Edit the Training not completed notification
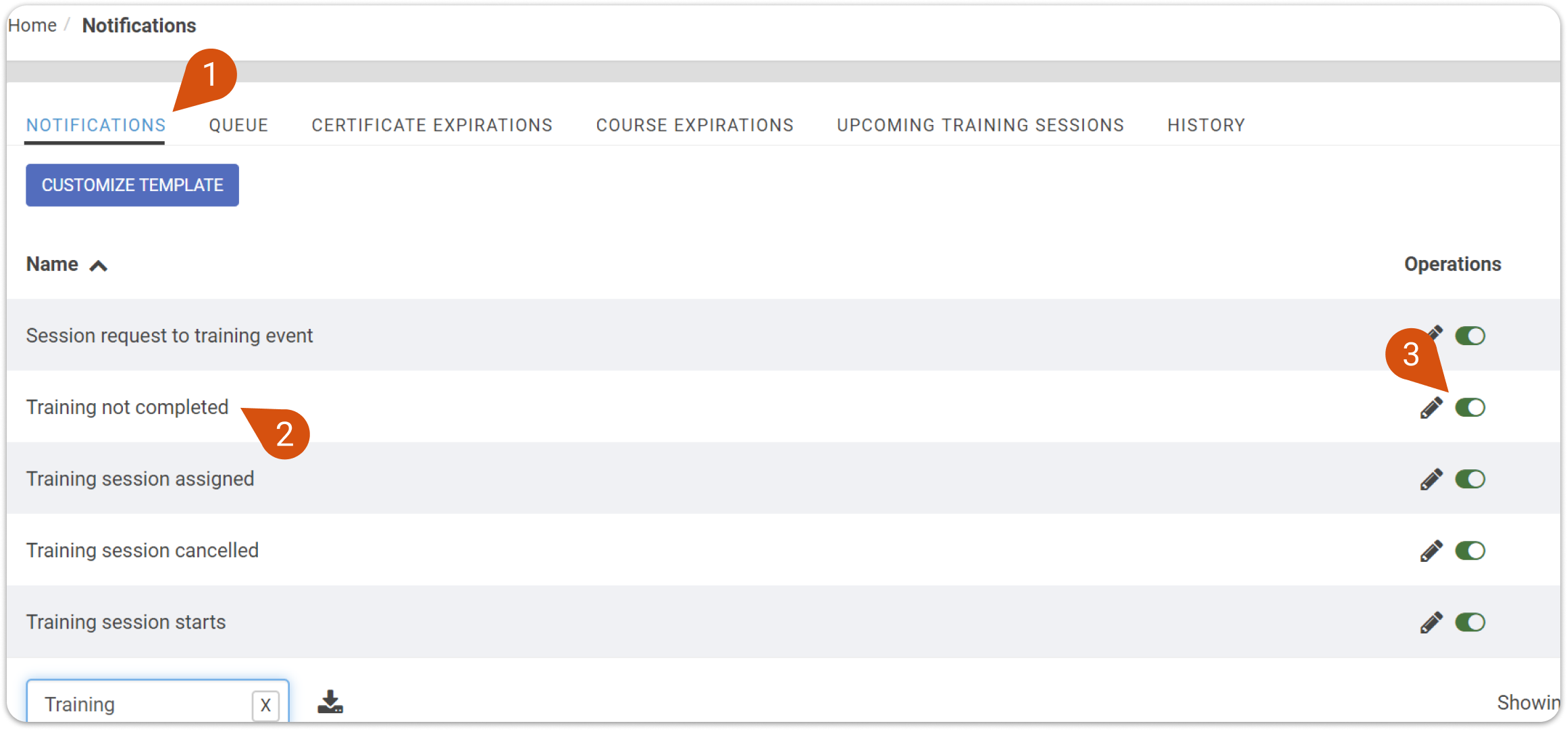1567x730 pixels. pos(1431,408)
